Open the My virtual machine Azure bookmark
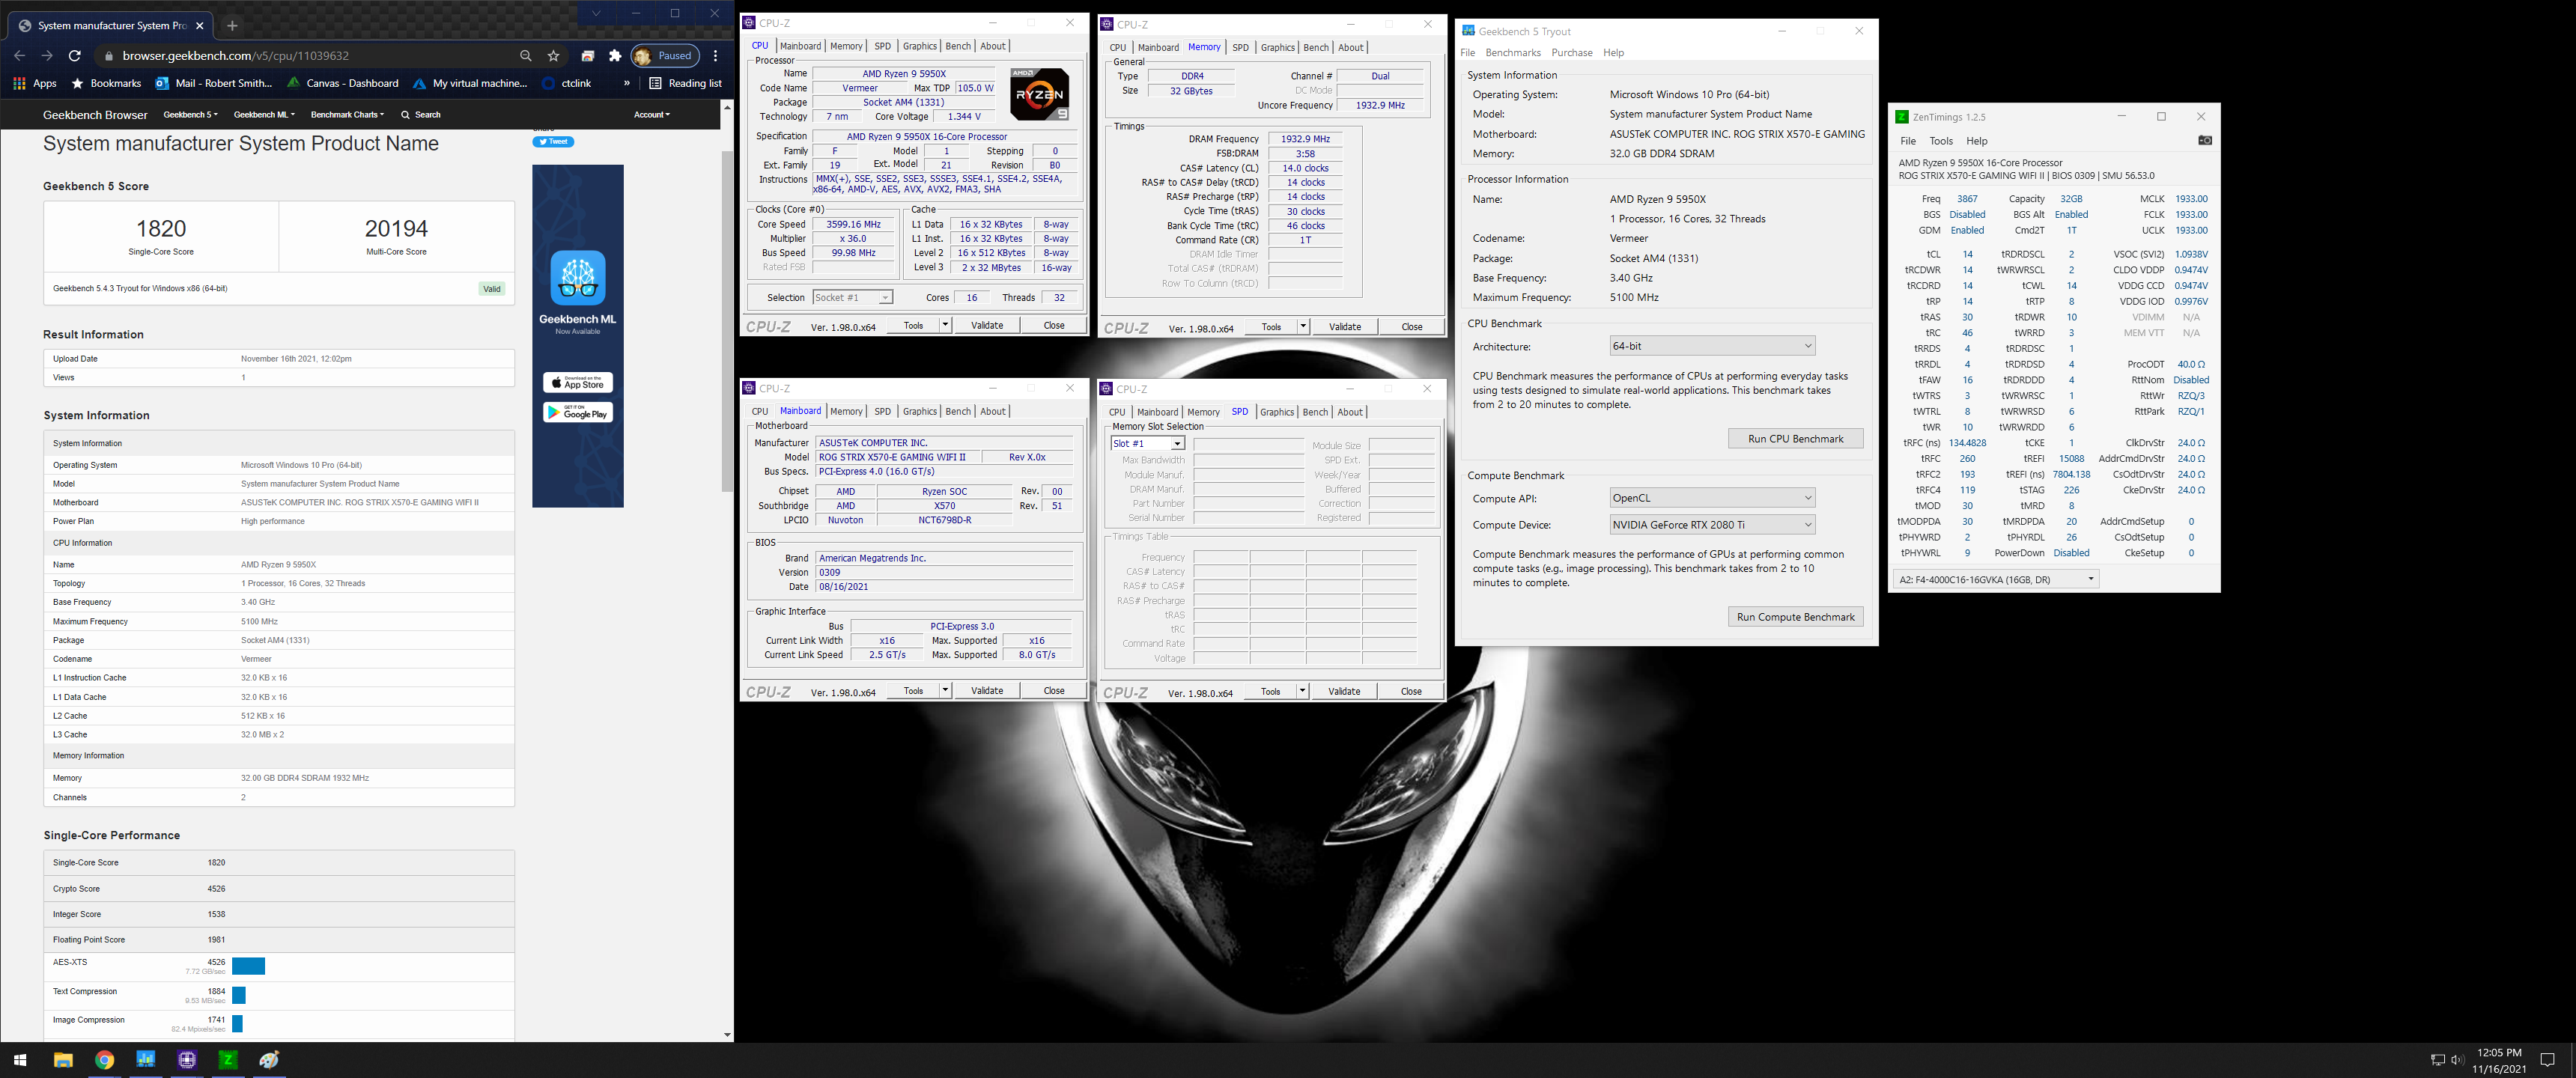 [469, 84]
